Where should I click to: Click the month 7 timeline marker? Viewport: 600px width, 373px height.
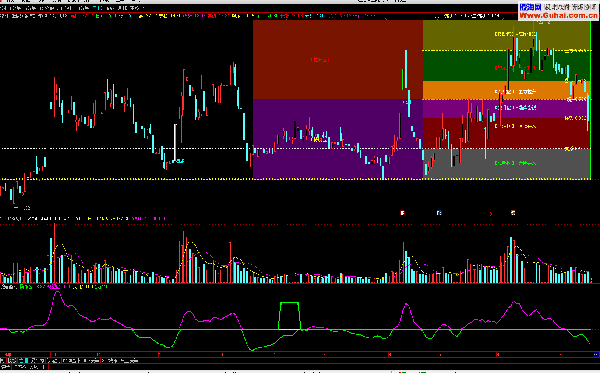click(560, 355)
